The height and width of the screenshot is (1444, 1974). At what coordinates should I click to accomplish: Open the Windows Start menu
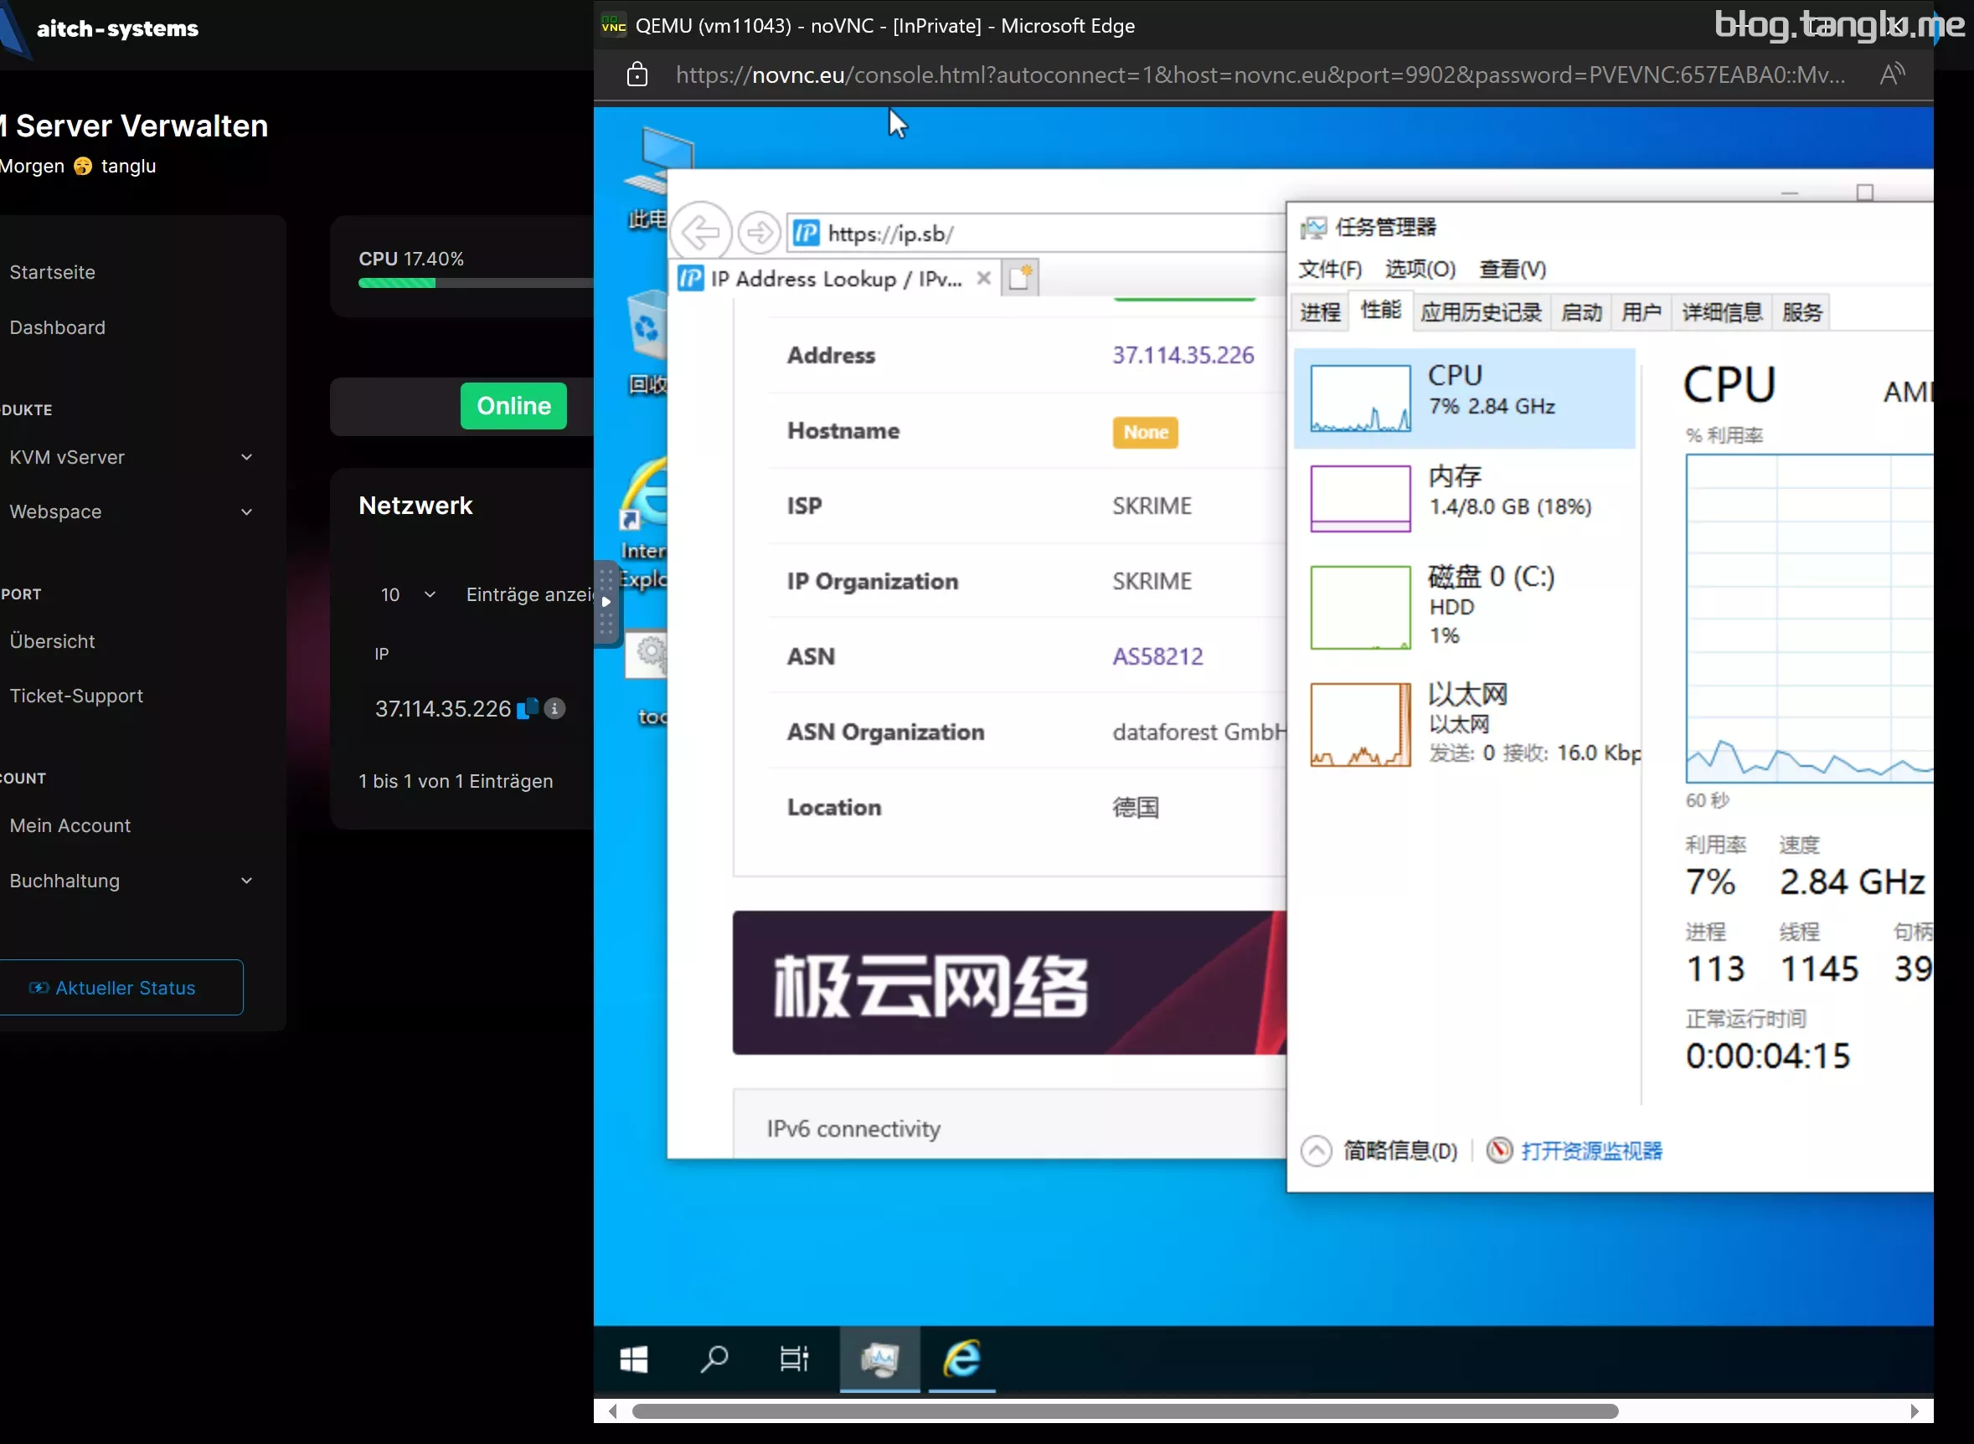(x=633, y=1359)
